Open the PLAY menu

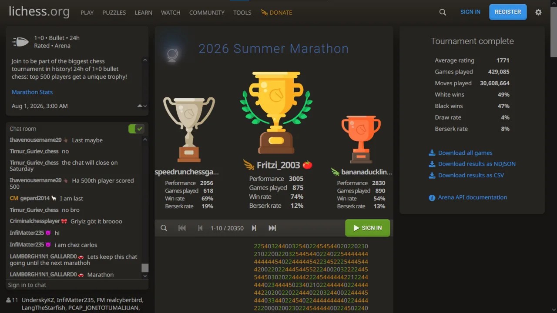(x=87, y=13)
